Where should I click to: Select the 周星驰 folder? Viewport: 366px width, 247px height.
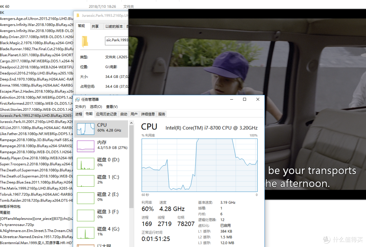5,213
